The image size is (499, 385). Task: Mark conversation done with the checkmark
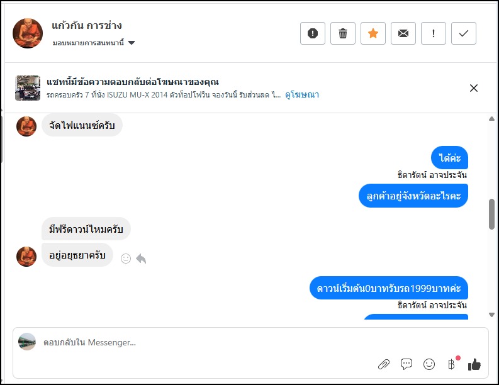[464, 33]
